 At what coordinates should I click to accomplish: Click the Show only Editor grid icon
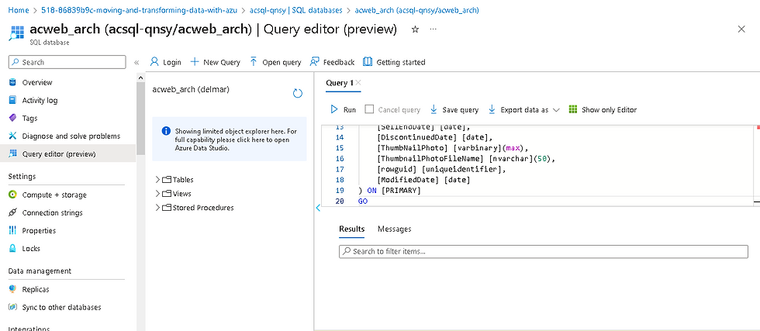tap(573, 110)
